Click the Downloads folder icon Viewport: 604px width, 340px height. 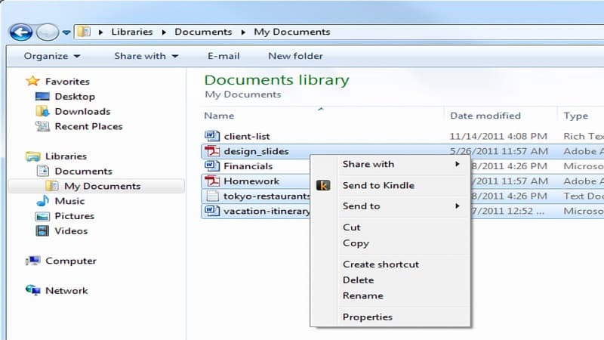tap(42, 111)
